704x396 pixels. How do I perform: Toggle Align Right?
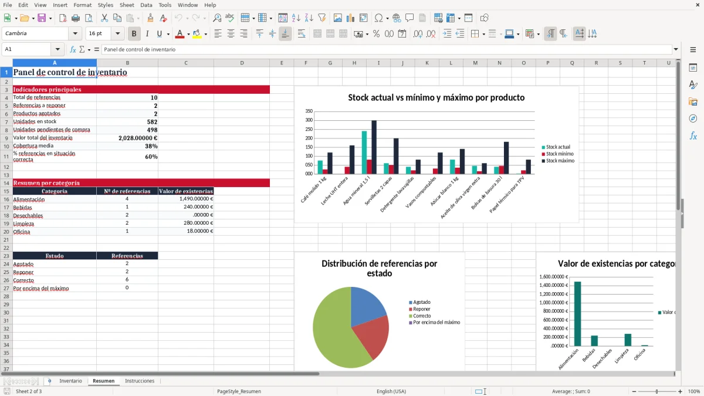tap(244, 34)
